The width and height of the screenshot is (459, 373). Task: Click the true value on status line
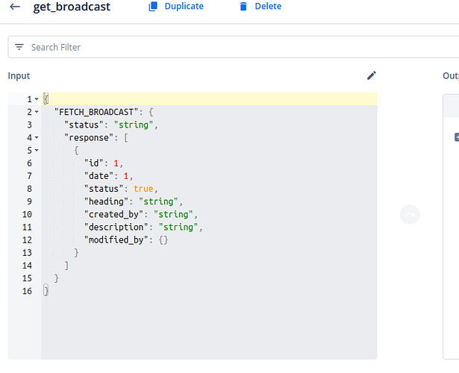(145, 189)
